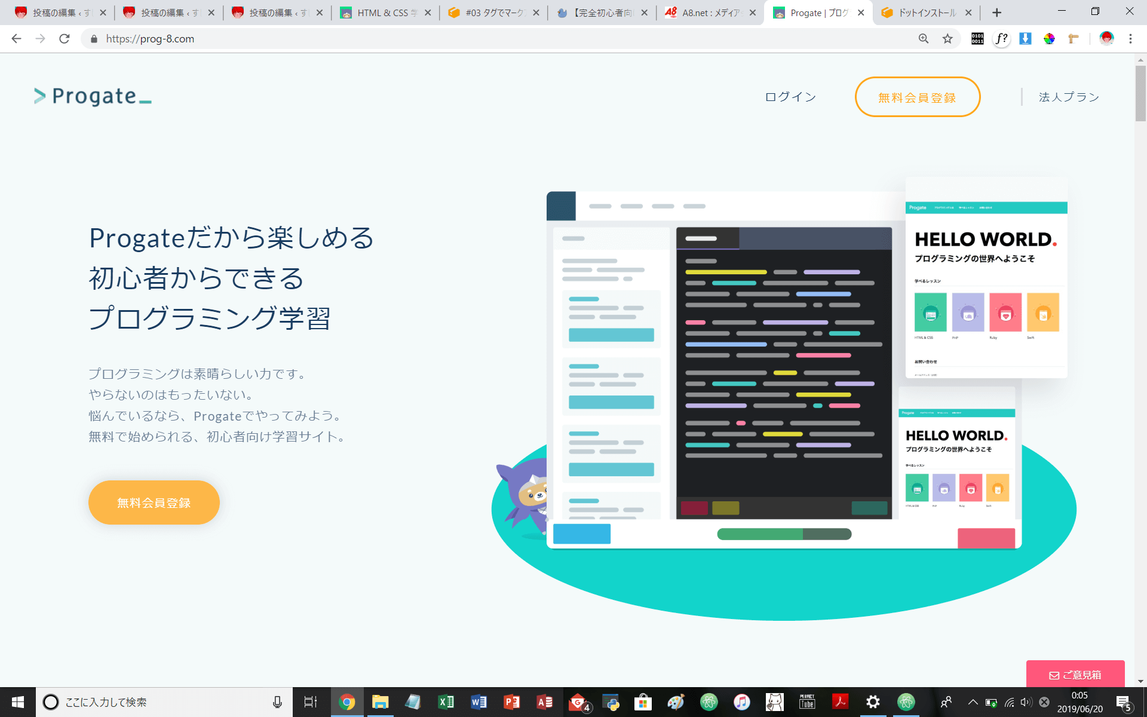Click the Progate logo

(x=93, y=96)
